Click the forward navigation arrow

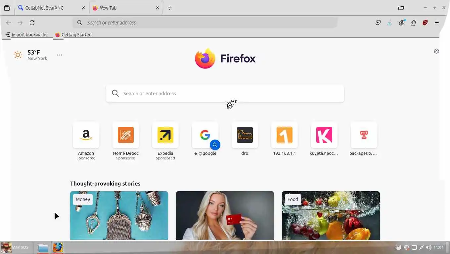coord(20,23)
